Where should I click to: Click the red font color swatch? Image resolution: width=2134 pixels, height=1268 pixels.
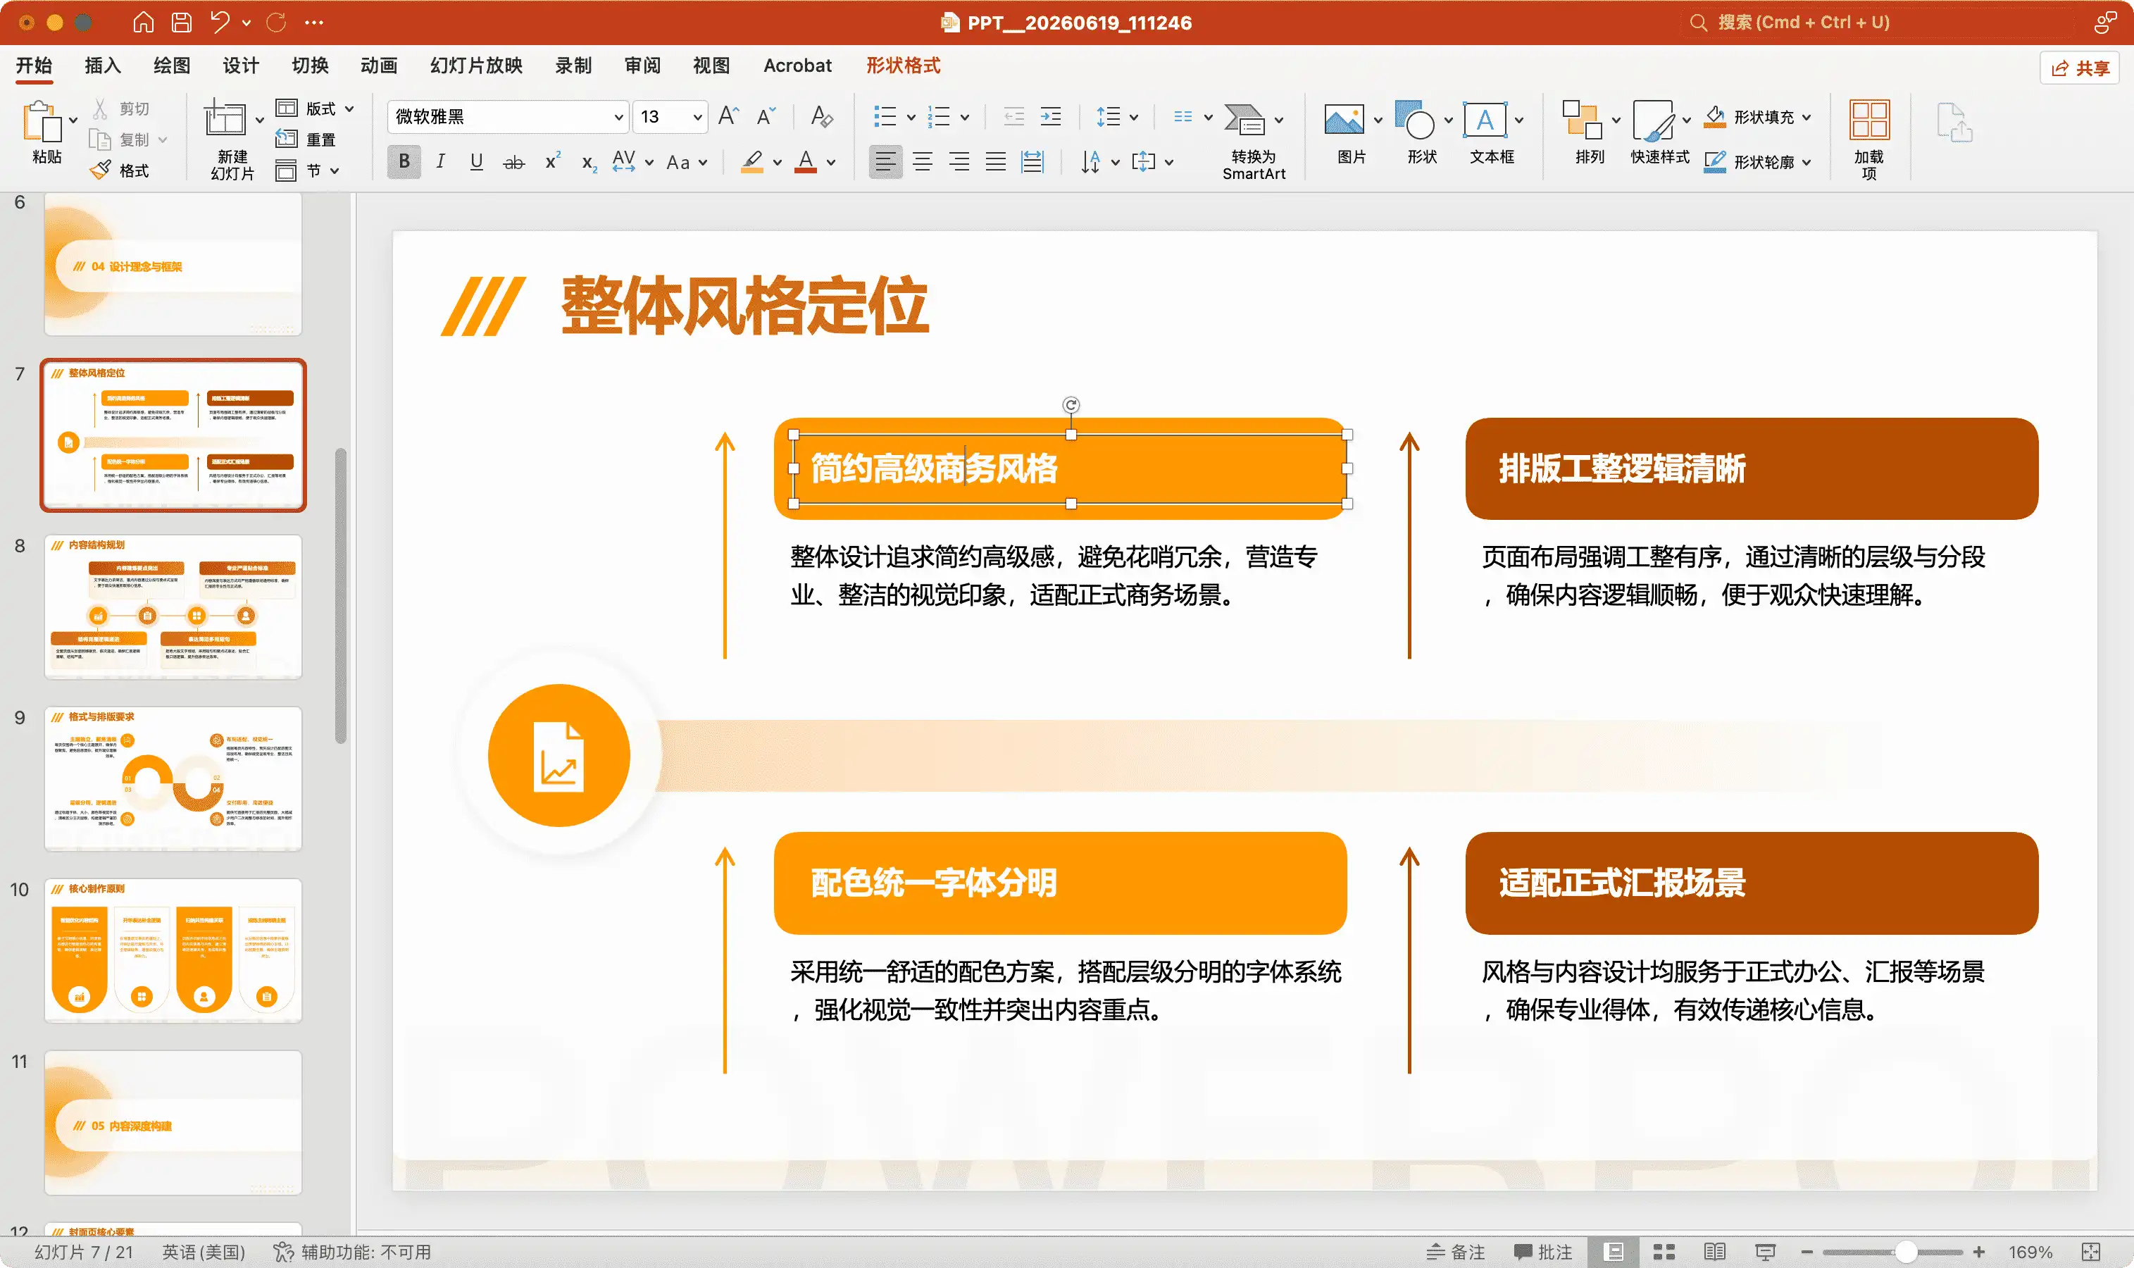(806, 161)
